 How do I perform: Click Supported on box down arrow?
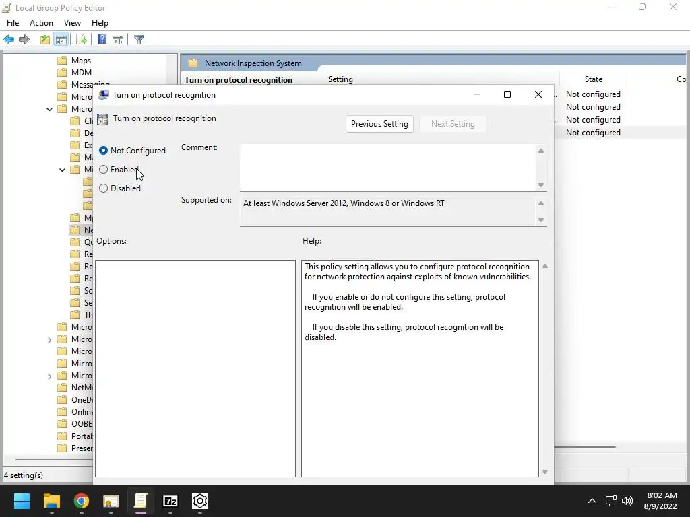click(541, 220)
